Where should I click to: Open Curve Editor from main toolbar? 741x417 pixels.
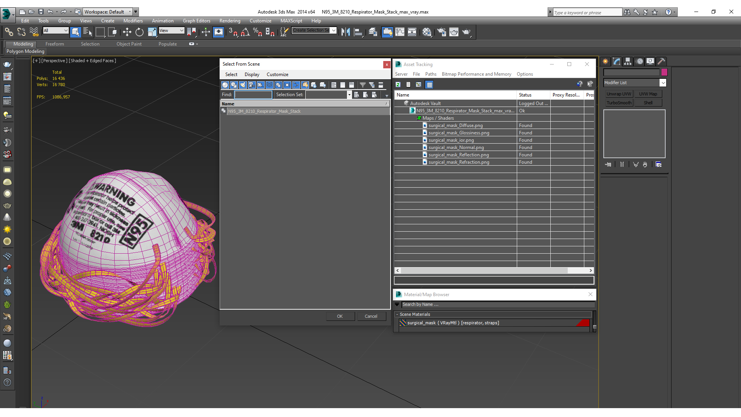pos(400,32)
